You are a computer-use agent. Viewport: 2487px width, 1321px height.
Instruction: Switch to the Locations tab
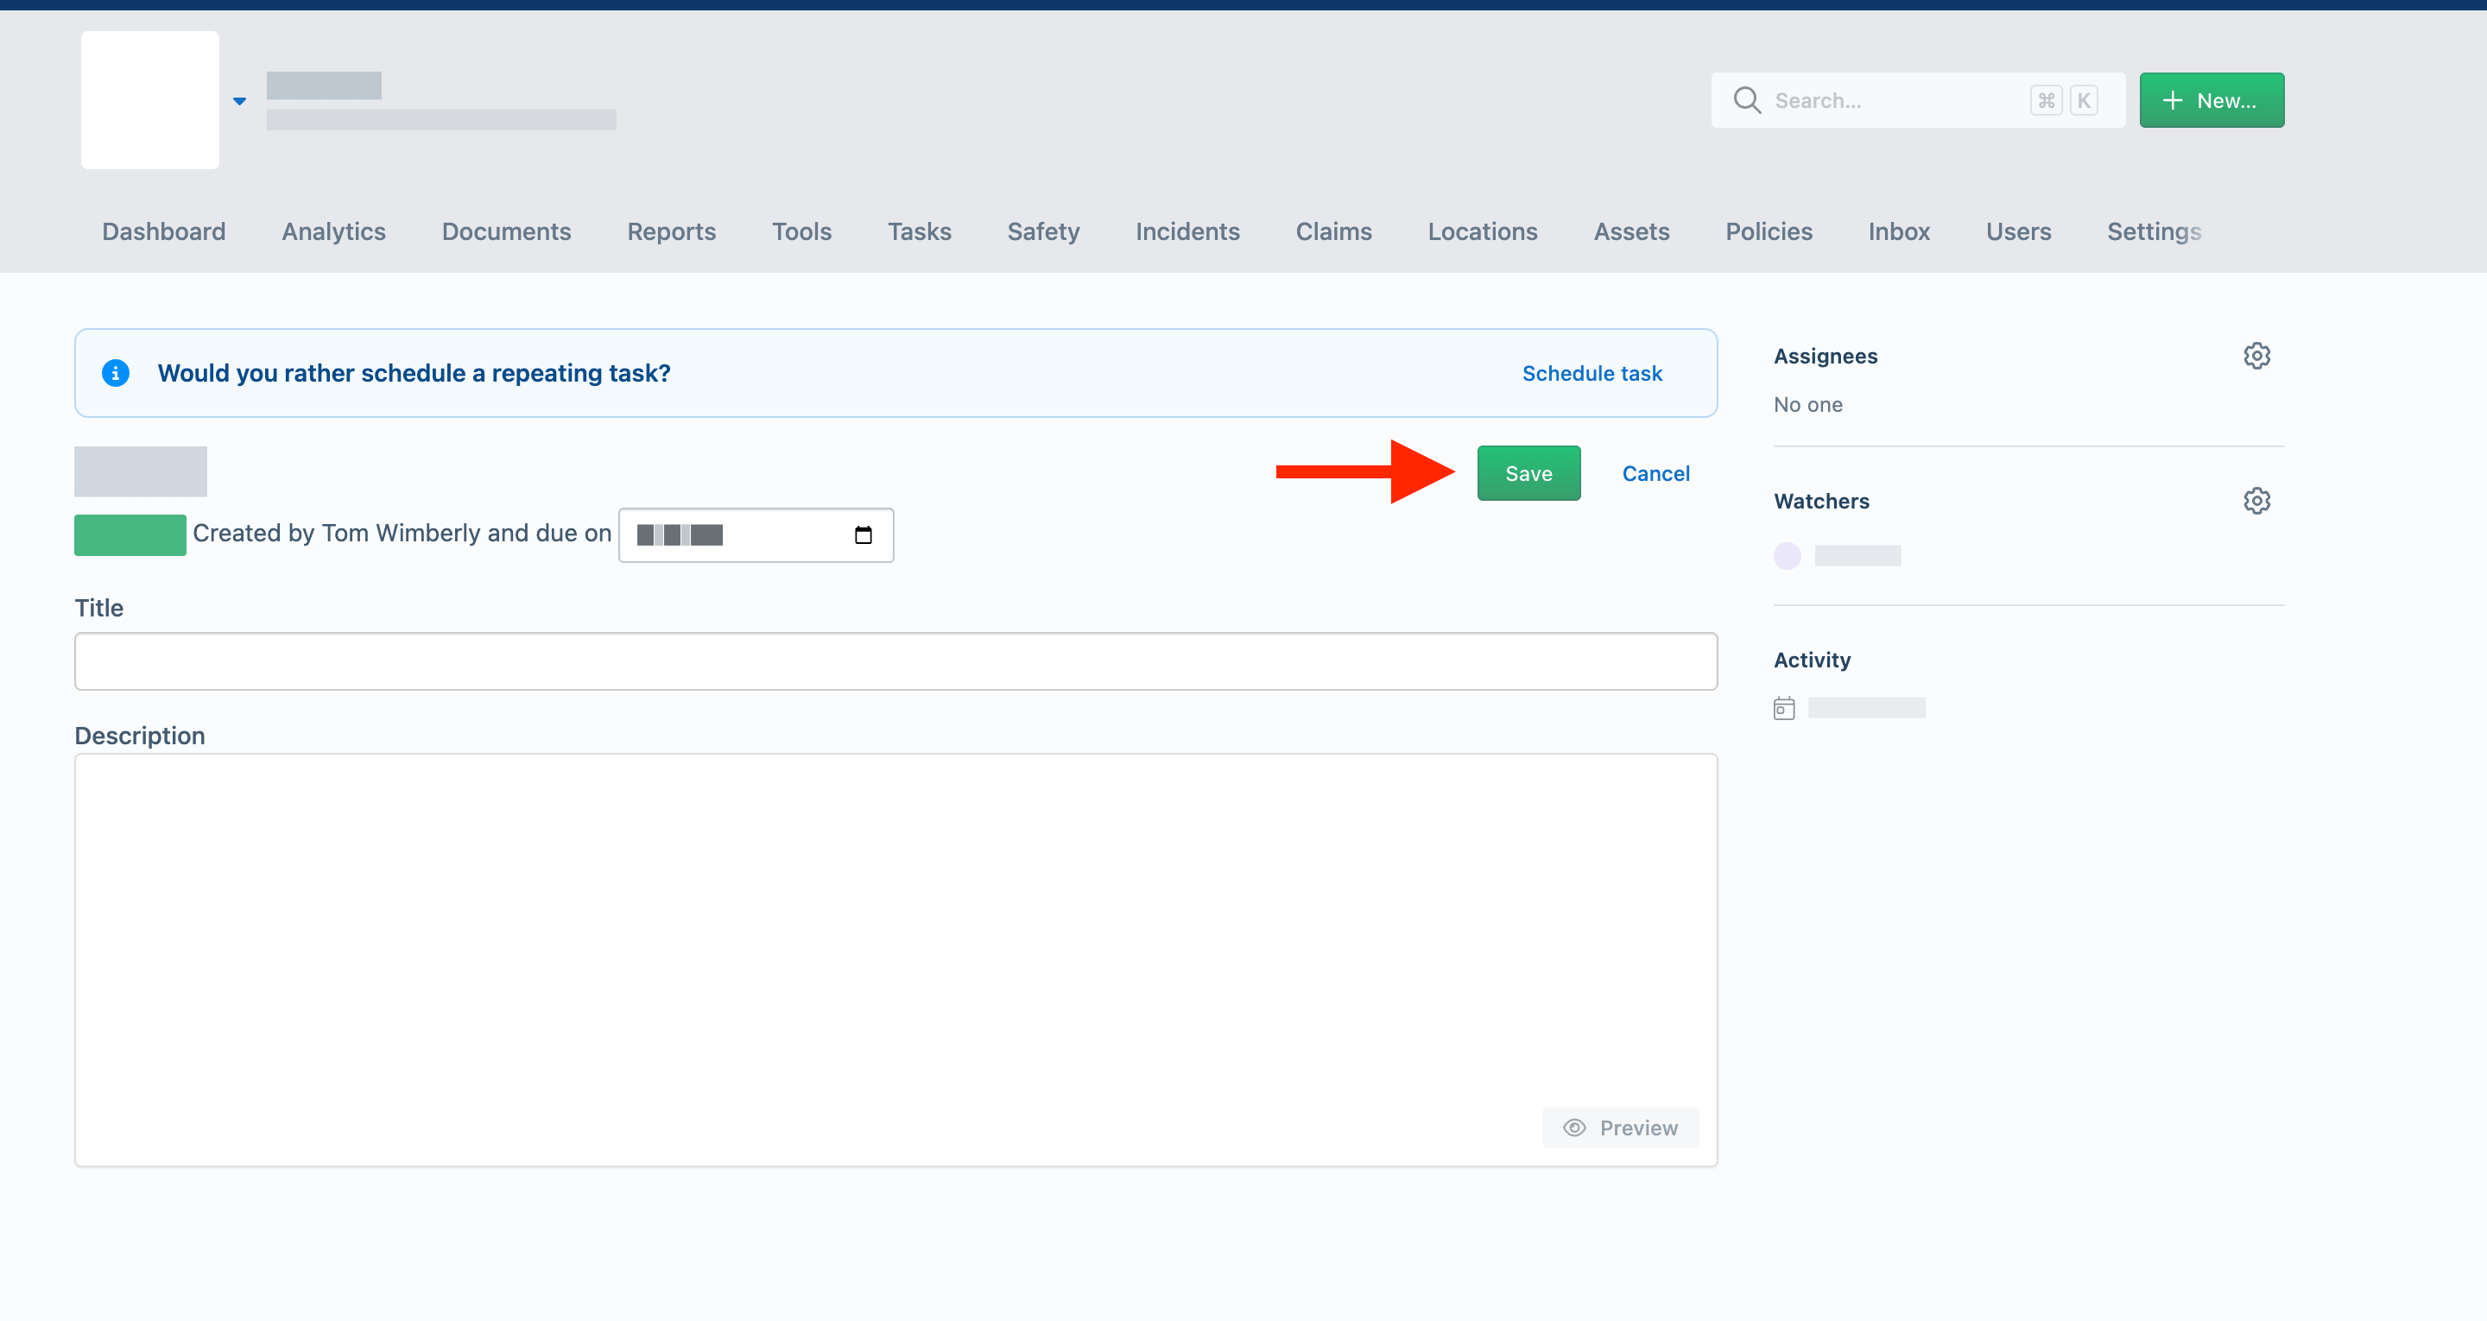(x=1482, y=231)
